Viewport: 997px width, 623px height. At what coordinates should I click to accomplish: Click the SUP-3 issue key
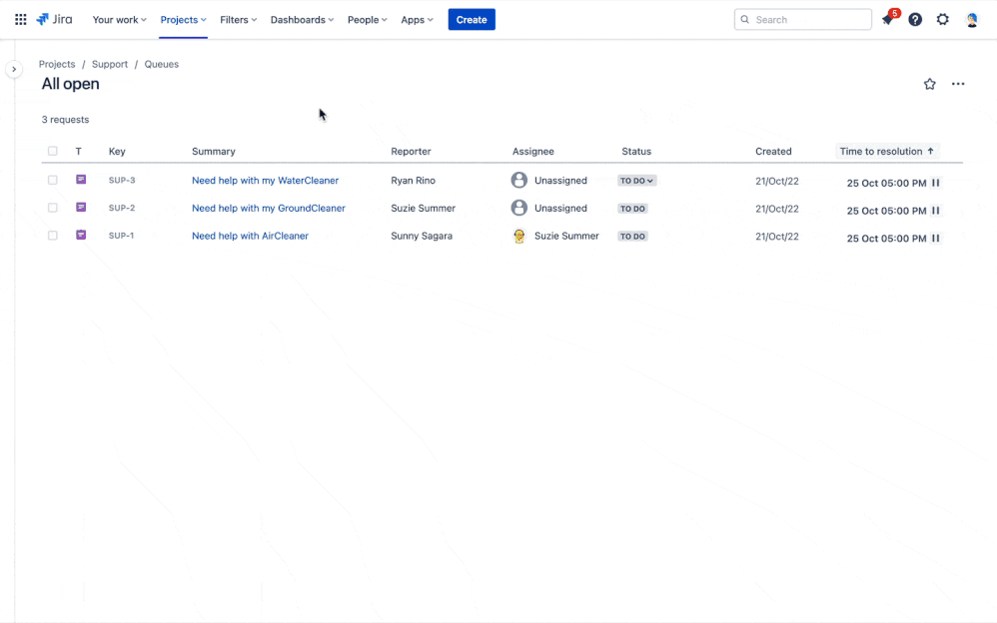tap(122, 181)
